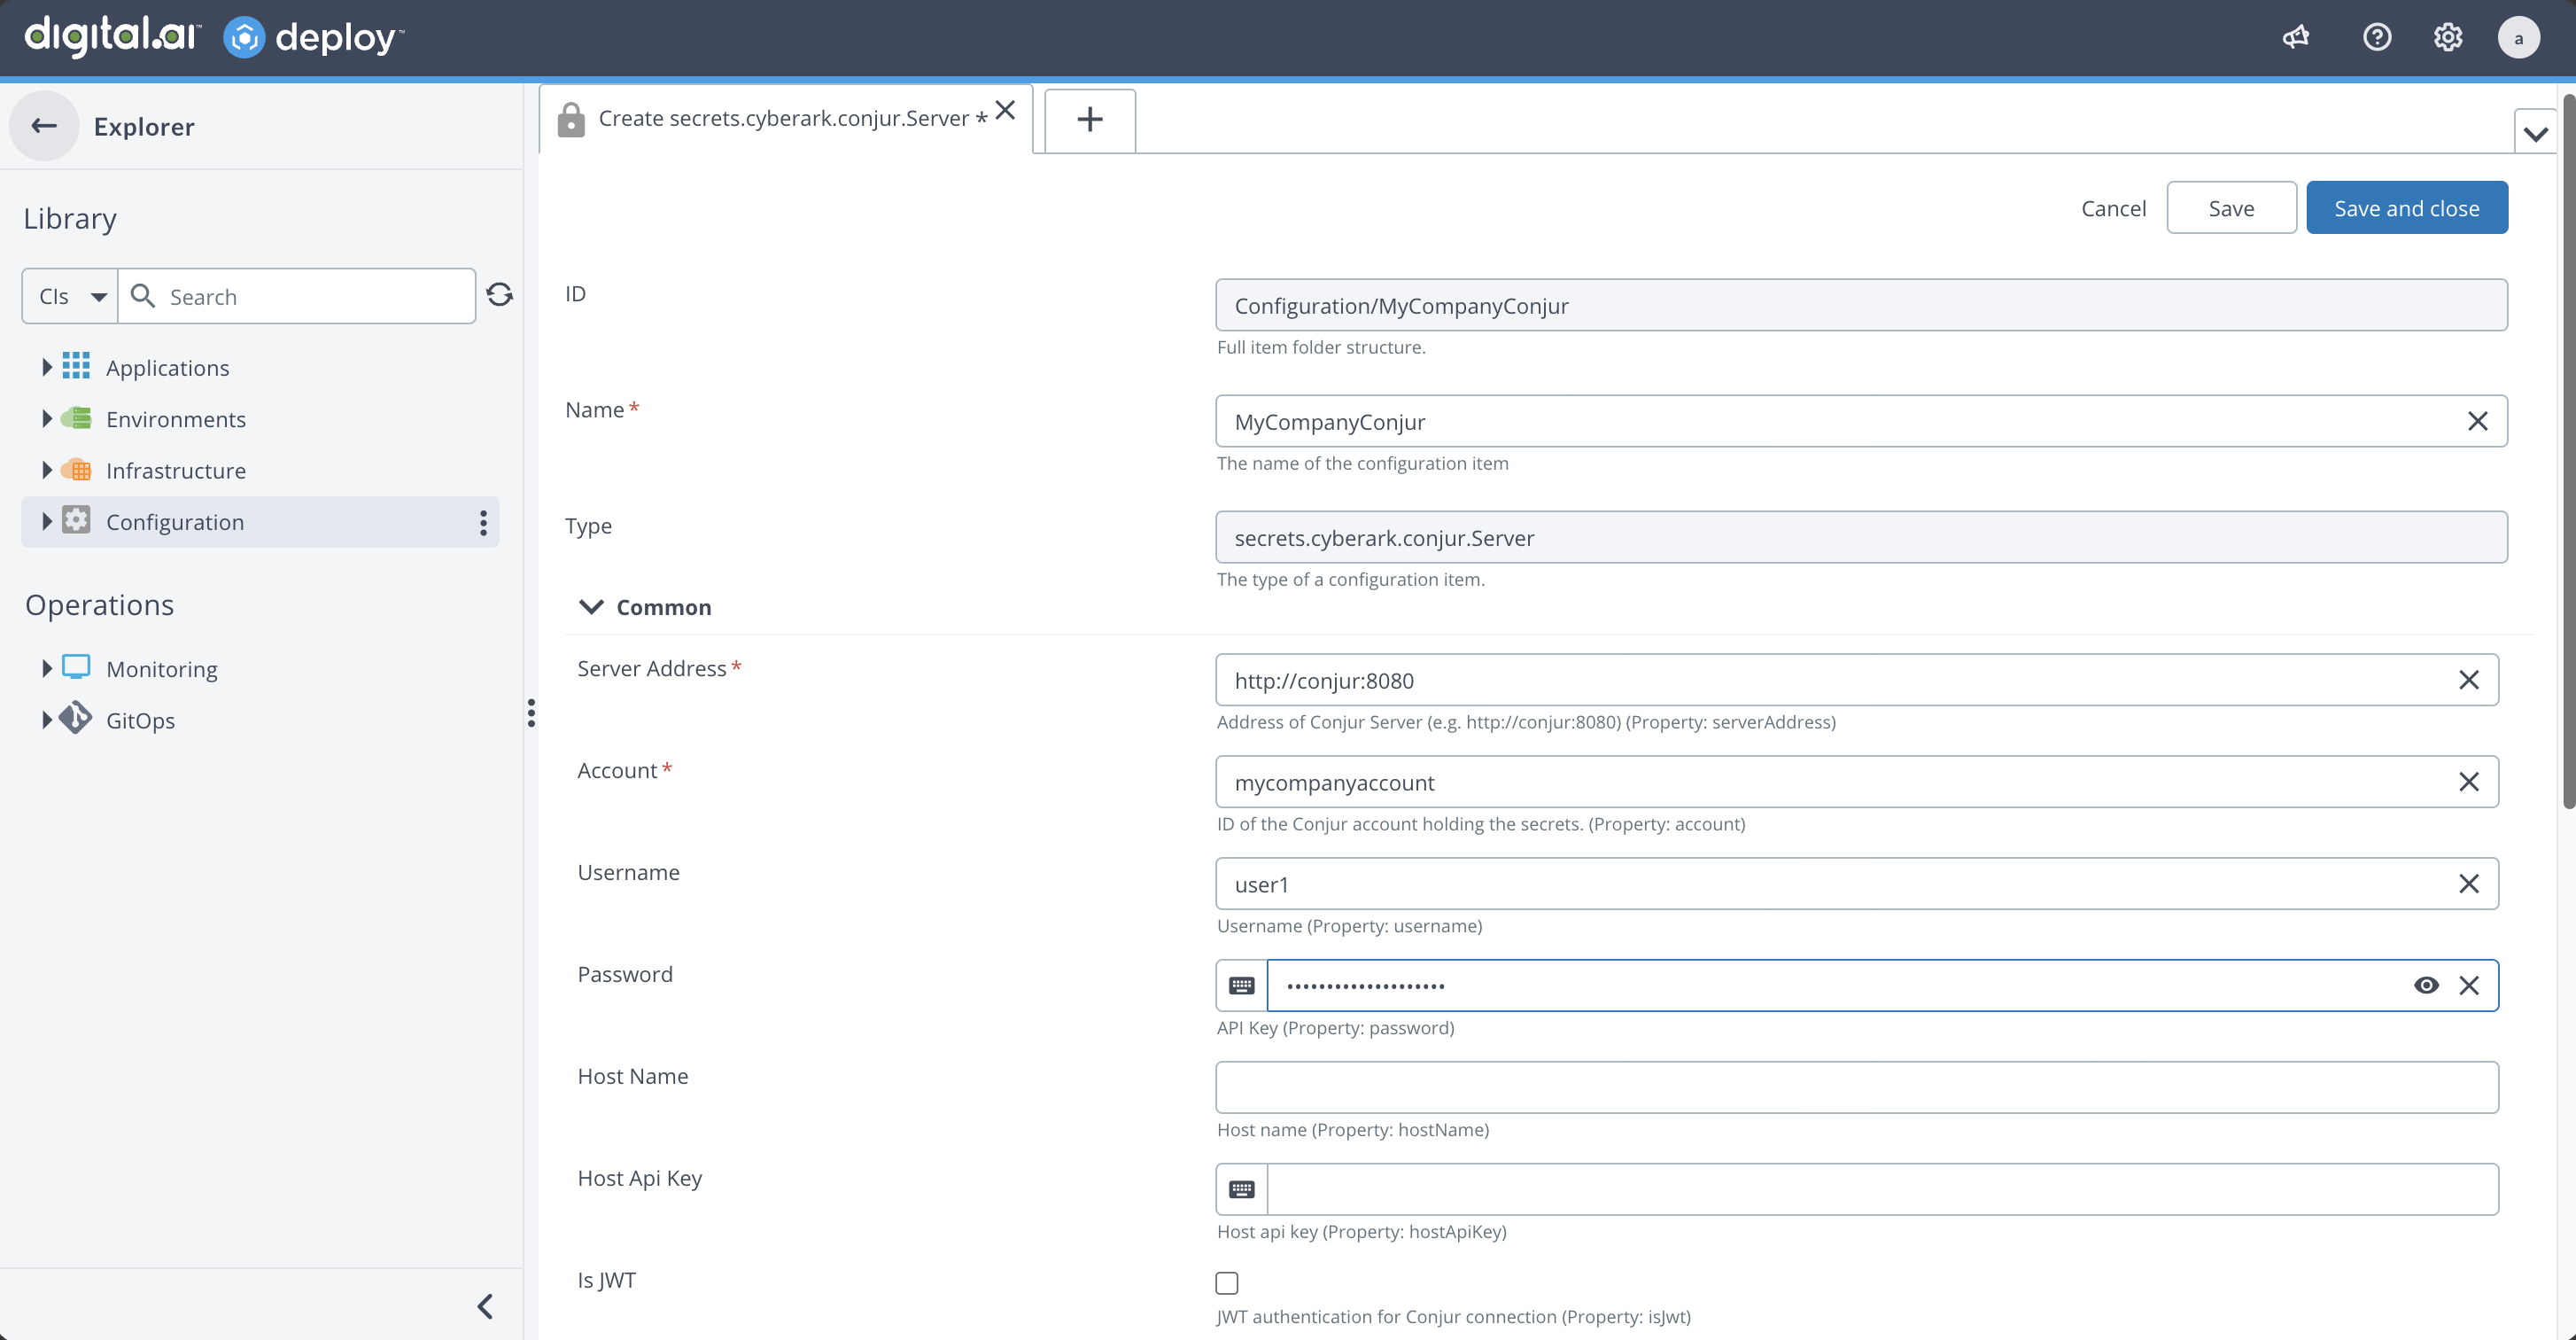Click the read-only Type field
This screenshot has height=1340, width=2576.
(1861, 537)
